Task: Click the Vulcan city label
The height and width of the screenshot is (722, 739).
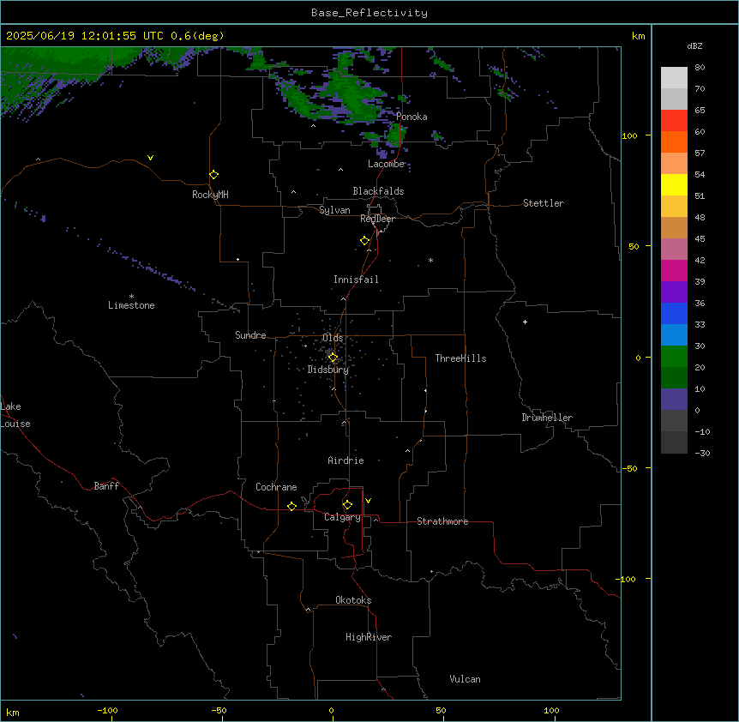Action: click(466, 679)
